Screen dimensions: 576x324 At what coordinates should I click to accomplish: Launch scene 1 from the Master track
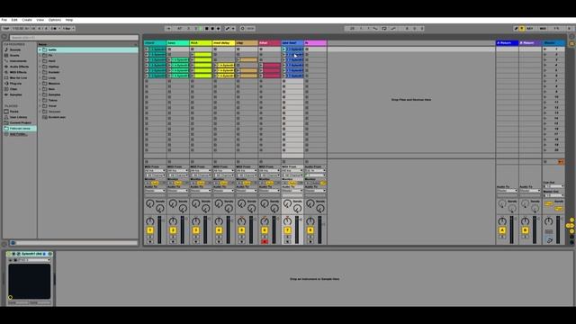click(x=545, y=49)
